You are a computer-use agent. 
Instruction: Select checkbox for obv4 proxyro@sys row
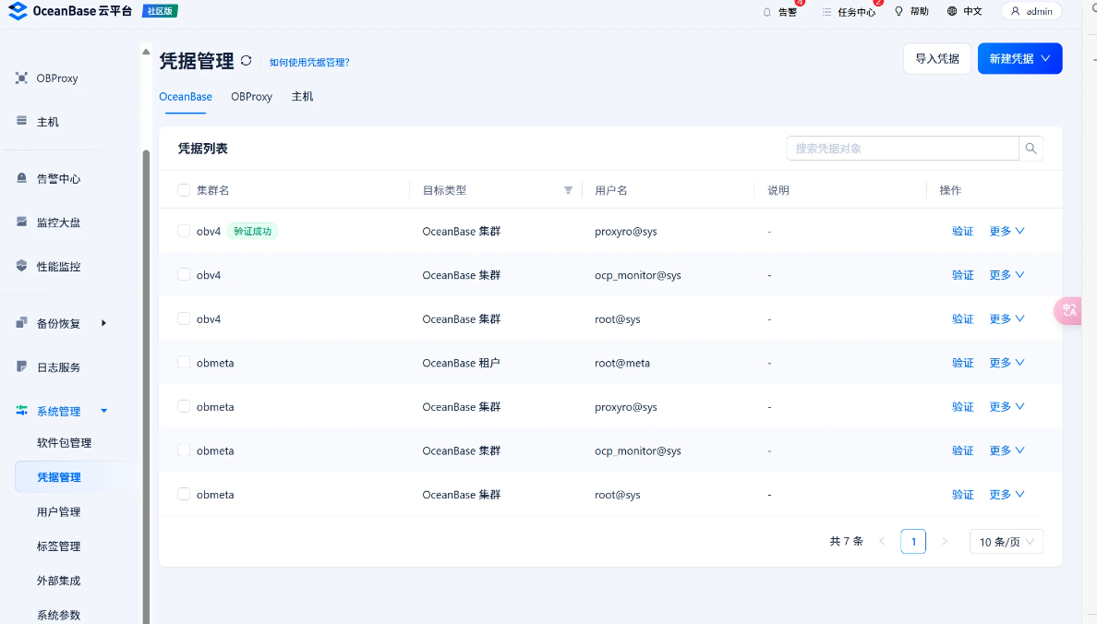click(x=184, y=231)
